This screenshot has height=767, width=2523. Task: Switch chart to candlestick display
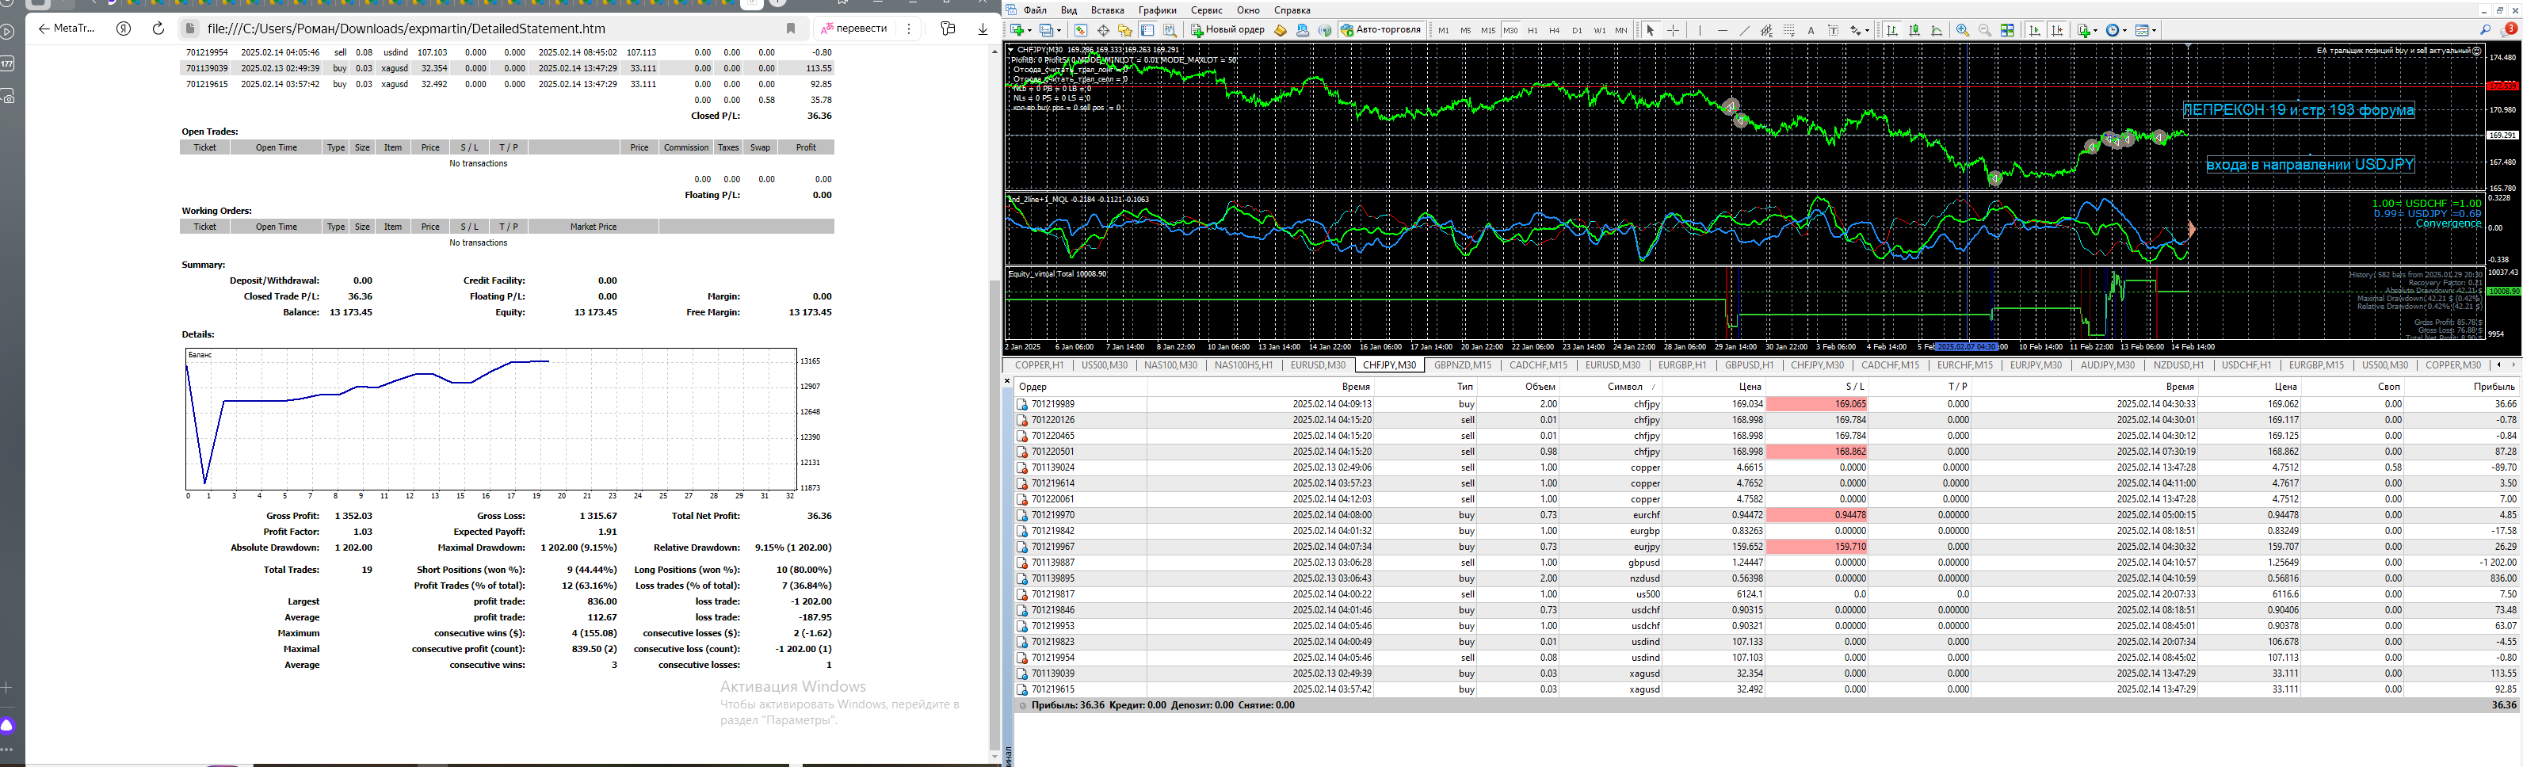[x=1914, y=30]
